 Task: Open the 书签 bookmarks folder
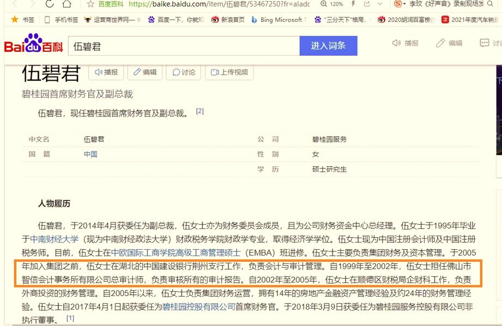pyautogui.click(x=22, y=19)
